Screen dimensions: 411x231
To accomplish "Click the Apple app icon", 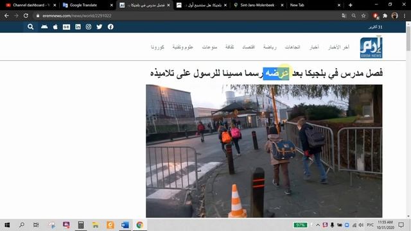I will pyautogui.click(x=55, y=27).
